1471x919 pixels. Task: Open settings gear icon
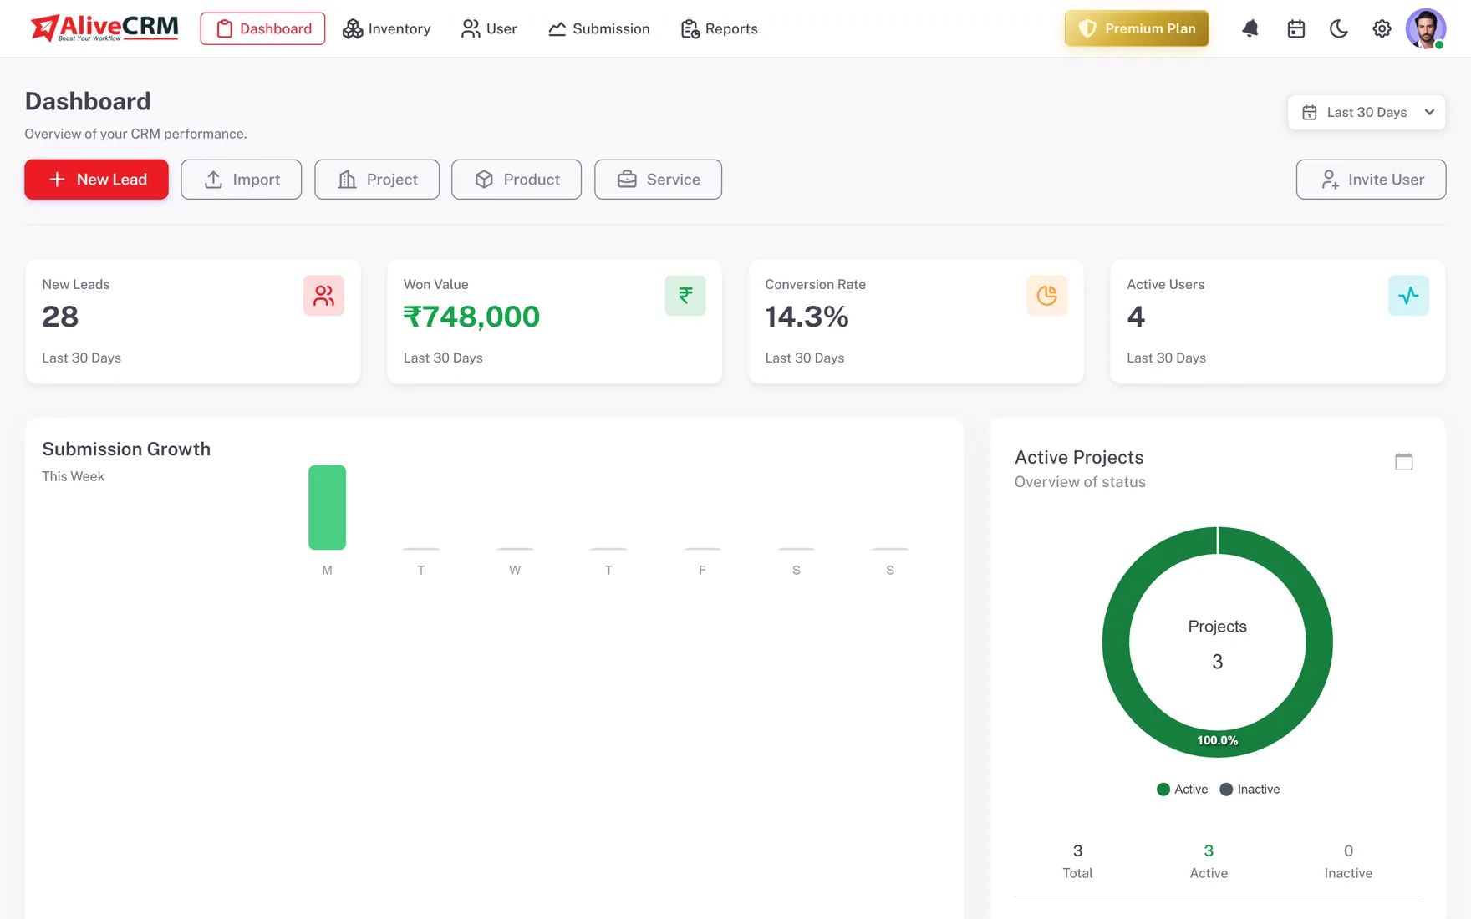[1382, 28]
